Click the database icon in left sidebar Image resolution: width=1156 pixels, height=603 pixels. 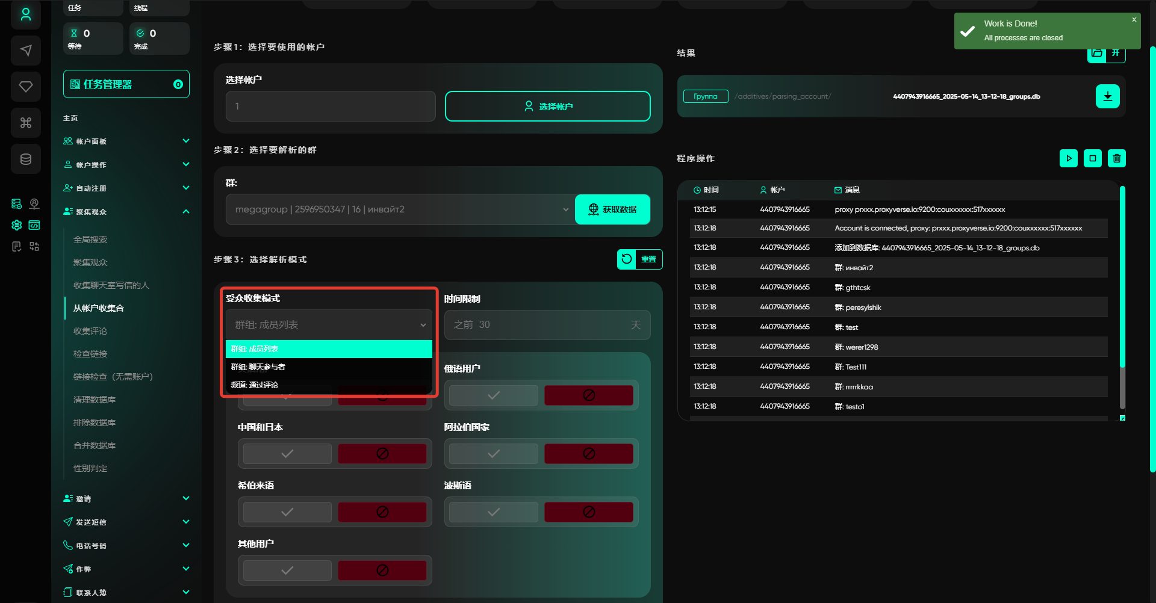(26, 159)
